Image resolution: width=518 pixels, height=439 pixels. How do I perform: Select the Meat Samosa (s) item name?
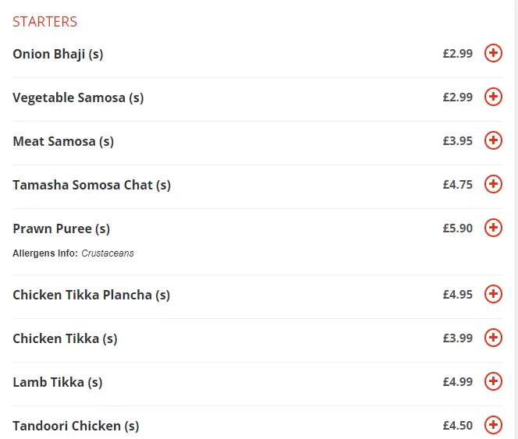tap(63, 141)
